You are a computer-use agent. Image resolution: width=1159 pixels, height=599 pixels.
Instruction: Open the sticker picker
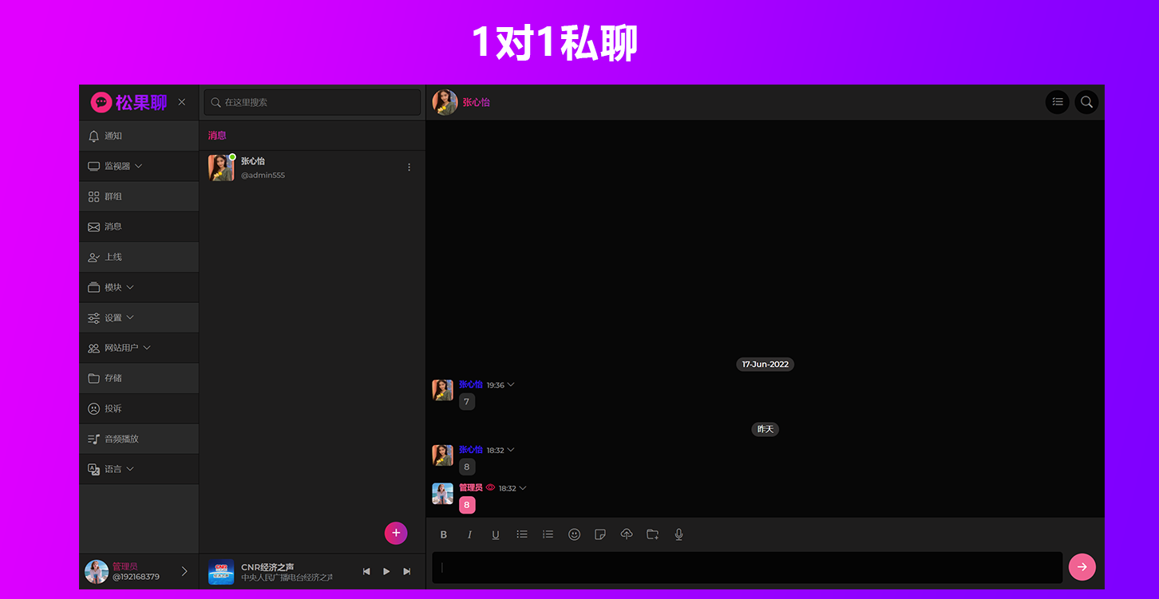click(600, 534)
